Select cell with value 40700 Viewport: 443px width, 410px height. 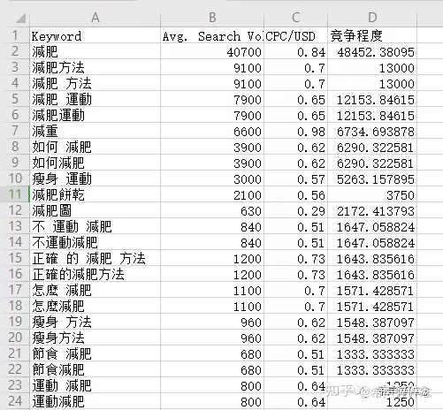pos(212,51)
